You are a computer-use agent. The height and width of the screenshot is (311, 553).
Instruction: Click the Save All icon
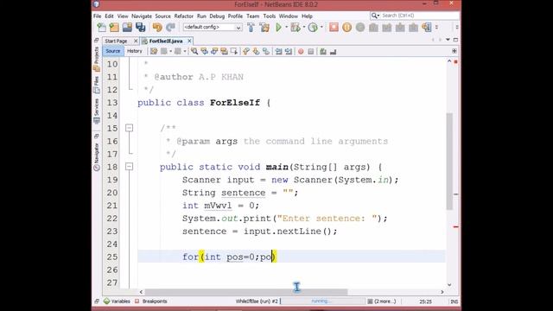[140, 27]
